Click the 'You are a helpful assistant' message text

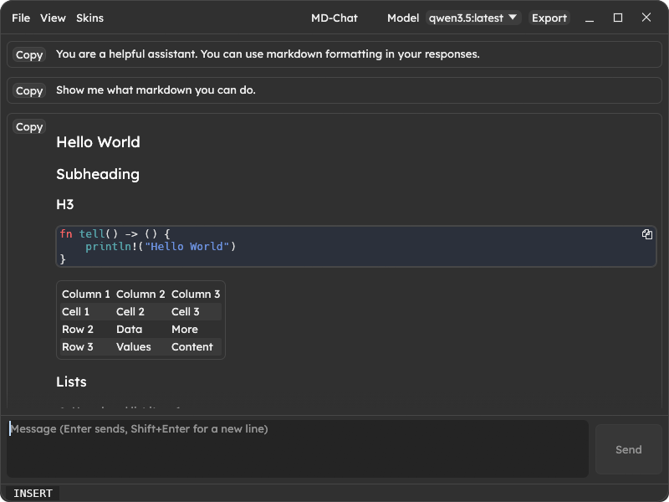click(268, 54)
